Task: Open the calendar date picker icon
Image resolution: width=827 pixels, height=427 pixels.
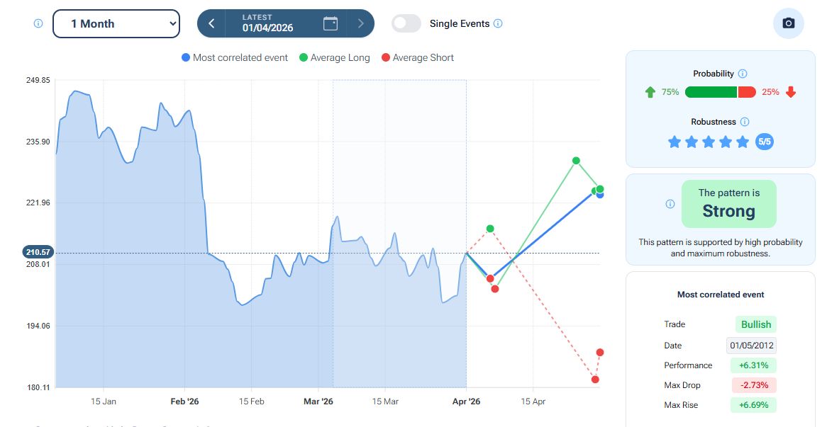Action: tap(331, 23)
